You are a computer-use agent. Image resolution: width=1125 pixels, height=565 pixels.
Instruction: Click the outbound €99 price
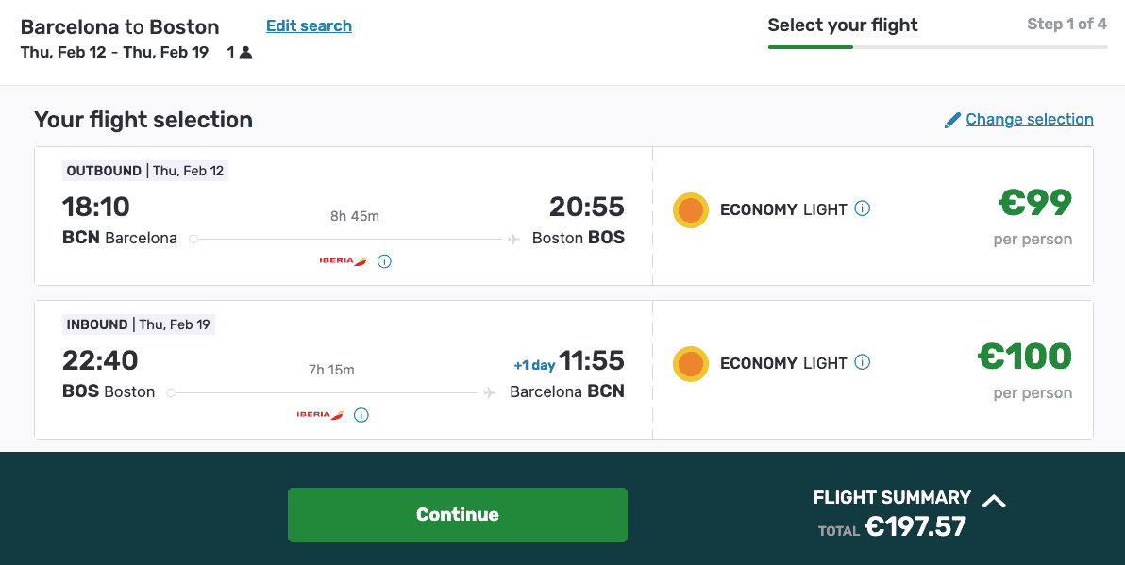coord(1035,203)
